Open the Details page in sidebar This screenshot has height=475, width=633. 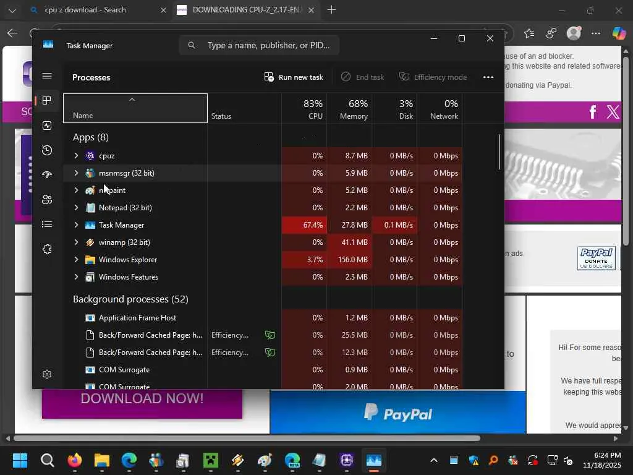pos(47,224)
